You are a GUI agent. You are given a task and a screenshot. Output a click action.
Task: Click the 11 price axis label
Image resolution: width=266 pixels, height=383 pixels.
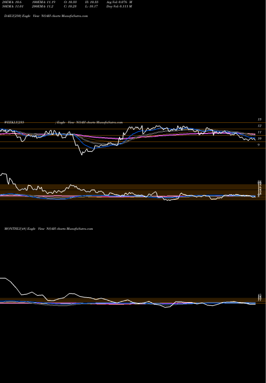coord(260,132)
